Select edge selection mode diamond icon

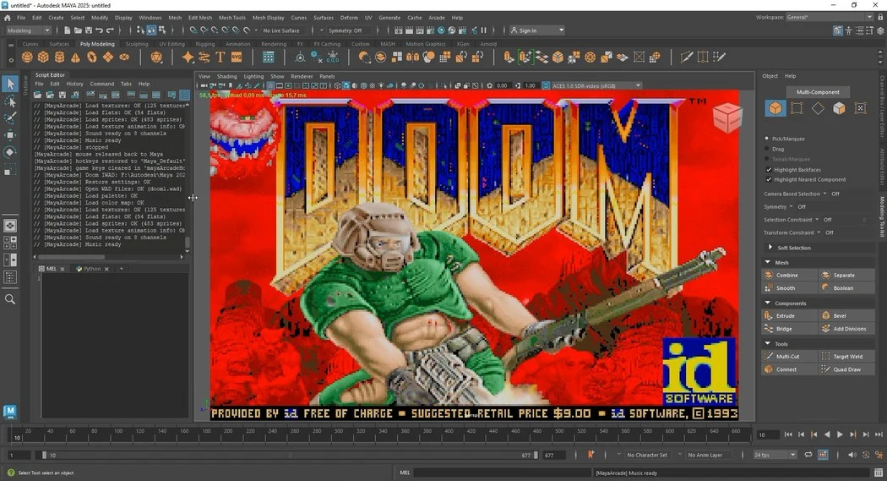(818, 108)
